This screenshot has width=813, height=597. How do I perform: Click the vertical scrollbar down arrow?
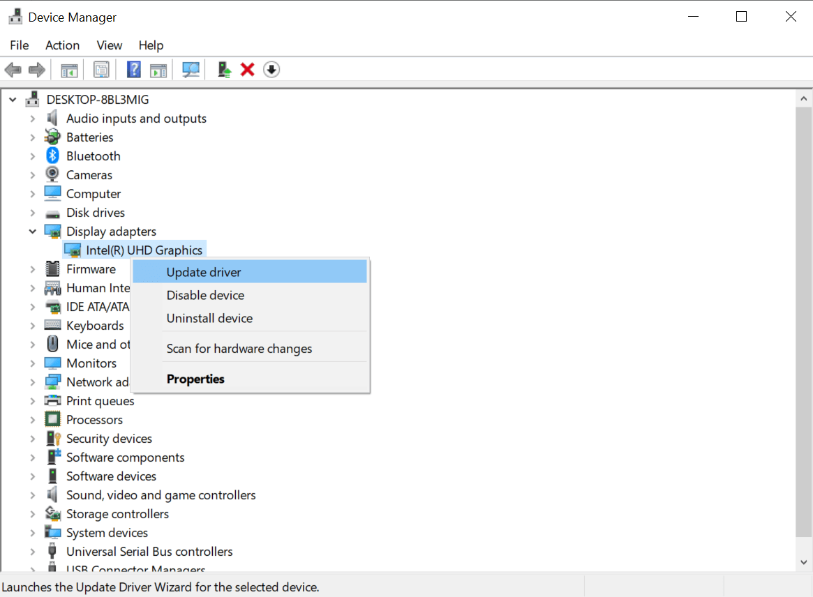point(803,562)
